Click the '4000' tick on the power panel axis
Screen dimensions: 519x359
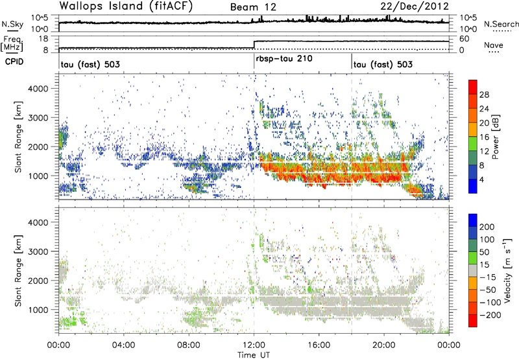point(38,89)
